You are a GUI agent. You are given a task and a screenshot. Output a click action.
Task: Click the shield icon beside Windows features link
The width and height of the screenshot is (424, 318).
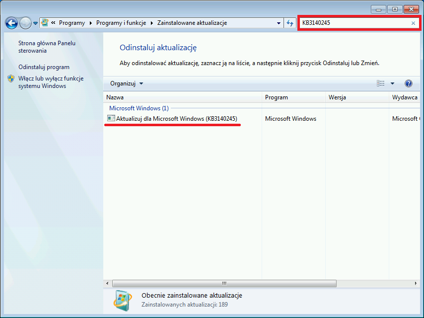click(11, 79)
